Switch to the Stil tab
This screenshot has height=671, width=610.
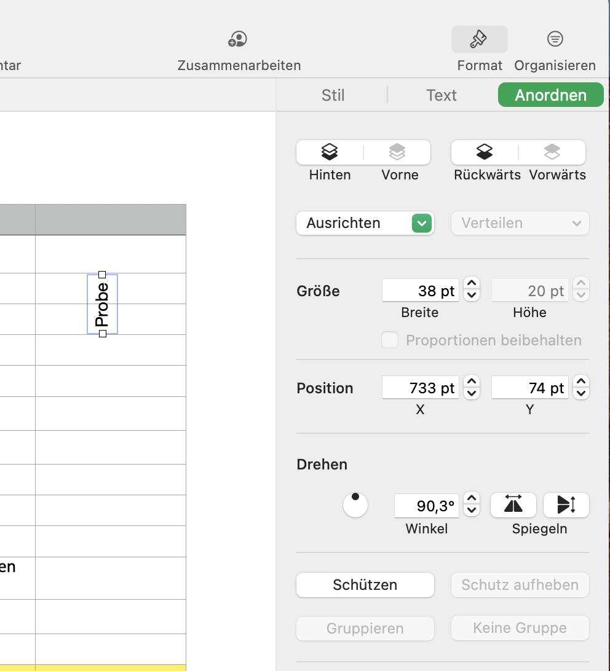click(333, 95)
